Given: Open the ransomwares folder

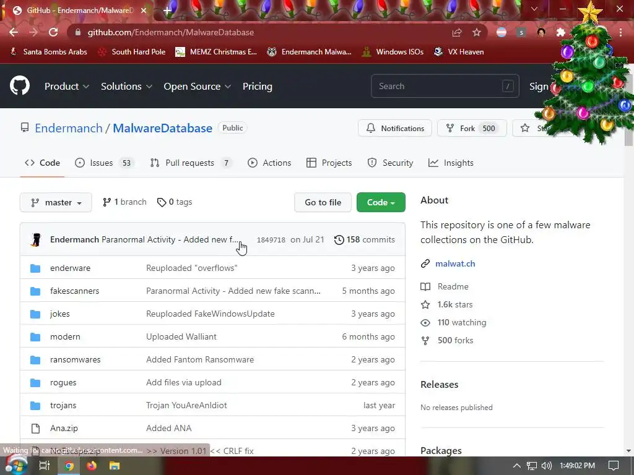Looking at the screenshot, I should pyautogui.click(x=75, y=359).
